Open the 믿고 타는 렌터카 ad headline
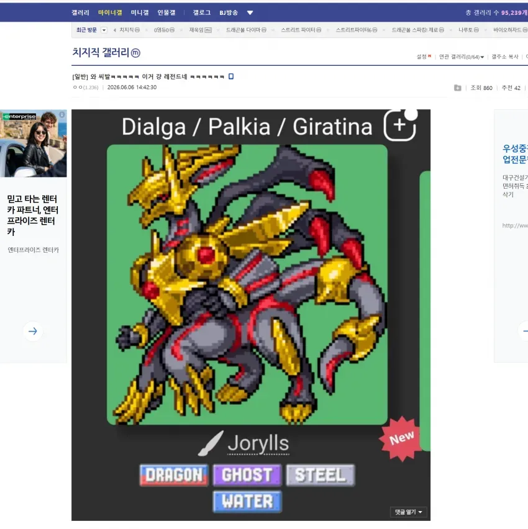528x529 pixels. point(33,215)
